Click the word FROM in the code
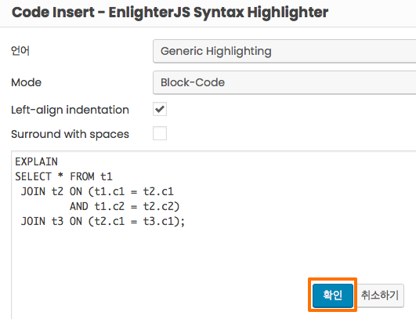 (82, 176)
